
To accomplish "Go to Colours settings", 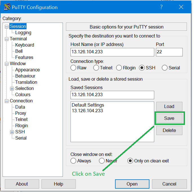I will point(23,95).
